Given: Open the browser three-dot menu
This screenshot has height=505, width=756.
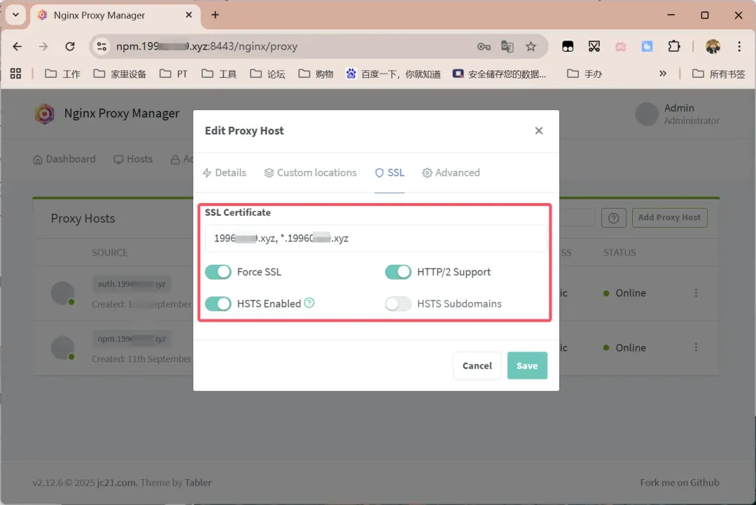Looking at the screenshot, I should coord(738,46).
